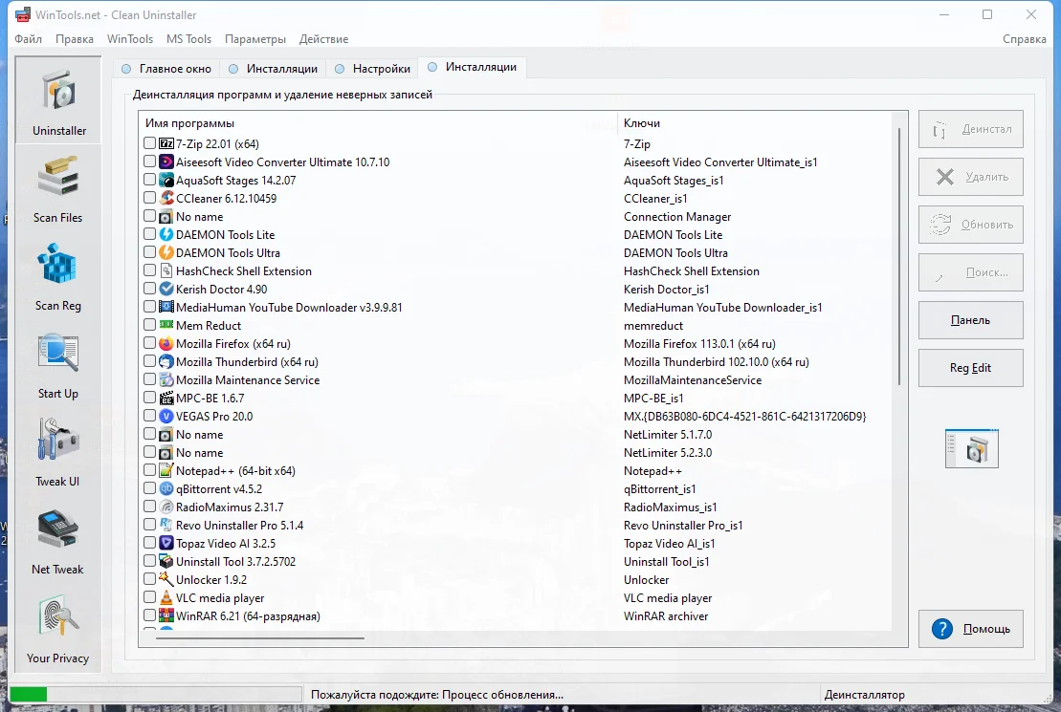
Task: Open the Справка menu
Action: [x=1024, y=39]
